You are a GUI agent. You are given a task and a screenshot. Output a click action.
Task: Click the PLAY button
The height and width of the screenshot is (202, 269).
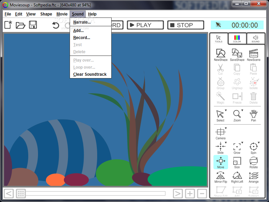click(x=145, y=25)
